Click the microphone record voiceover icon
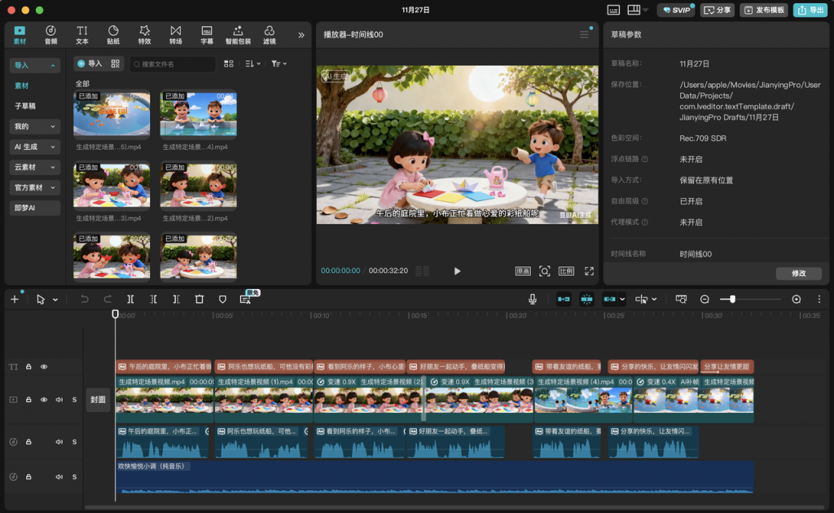Viewport: 834px width, 513px height. (x=532, y=300)
